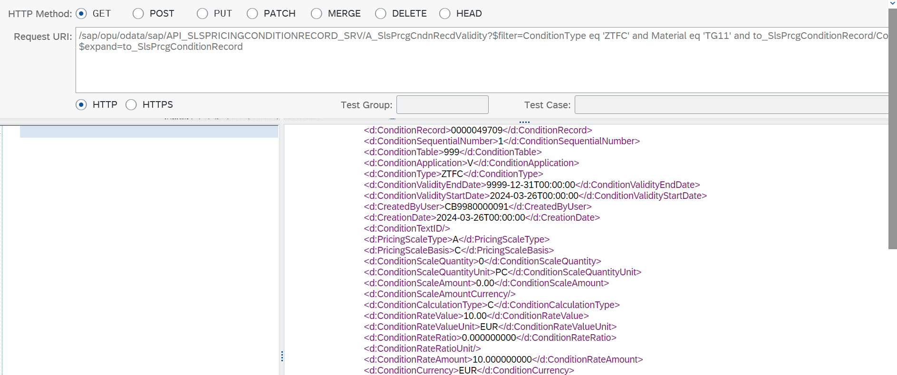This screenshot has width=897, height=375.
Task: Focus the Test Group input field
Action: (x=443, y=105)
